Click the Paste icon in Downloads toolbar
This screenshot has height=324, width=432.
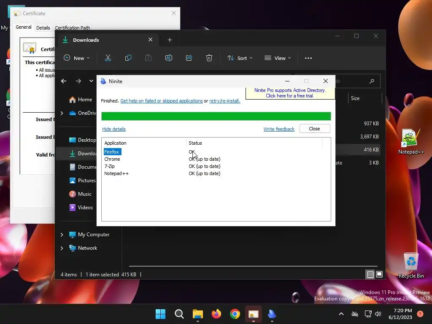[148, 58]
